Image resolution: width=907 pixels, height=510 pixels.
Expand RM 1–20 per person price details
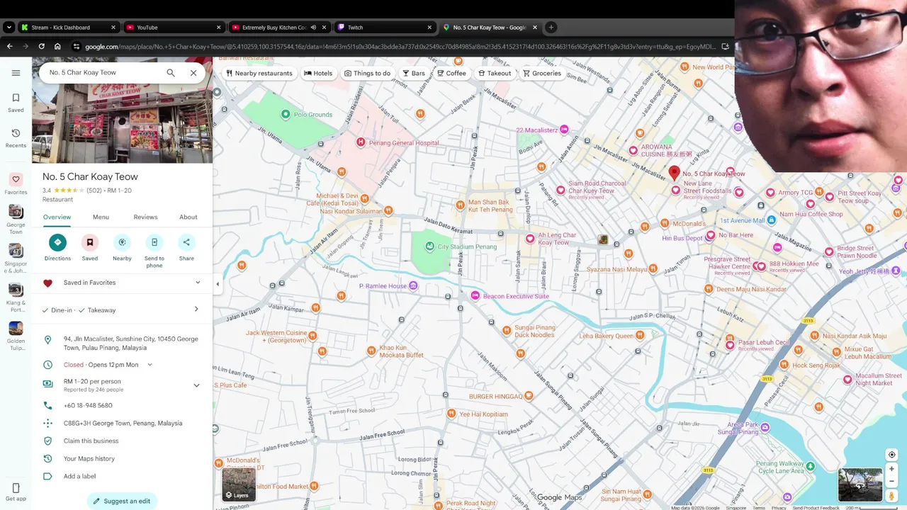click(196, 385)
